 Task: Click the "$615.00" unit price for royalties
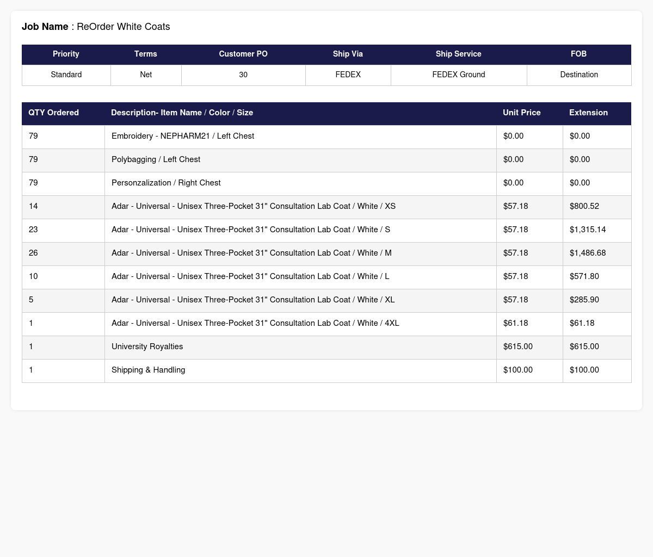click(x=518, y=346)
